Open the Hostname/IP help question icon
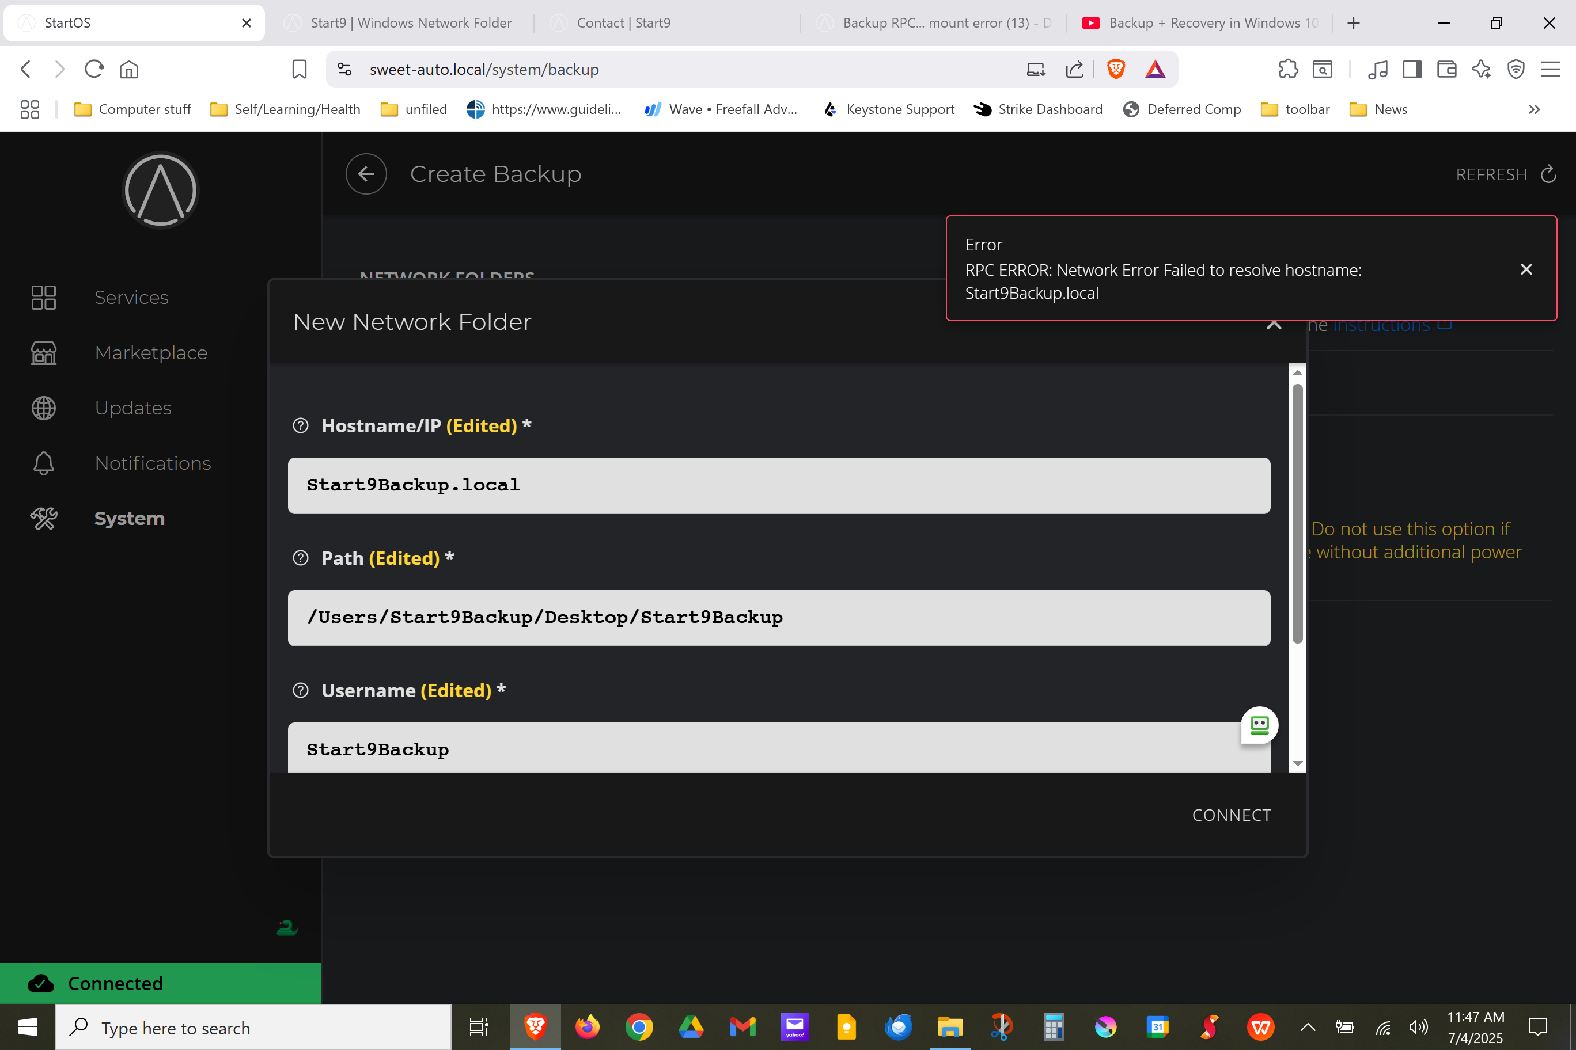The height and width of the screenshot is (1050, 1576). point(301,426)
